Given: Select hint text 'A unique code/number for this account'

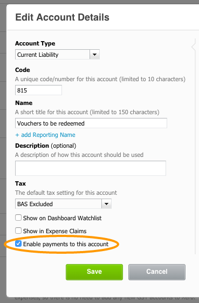Looking at the screenshot, I should click(x=66, y=79).
